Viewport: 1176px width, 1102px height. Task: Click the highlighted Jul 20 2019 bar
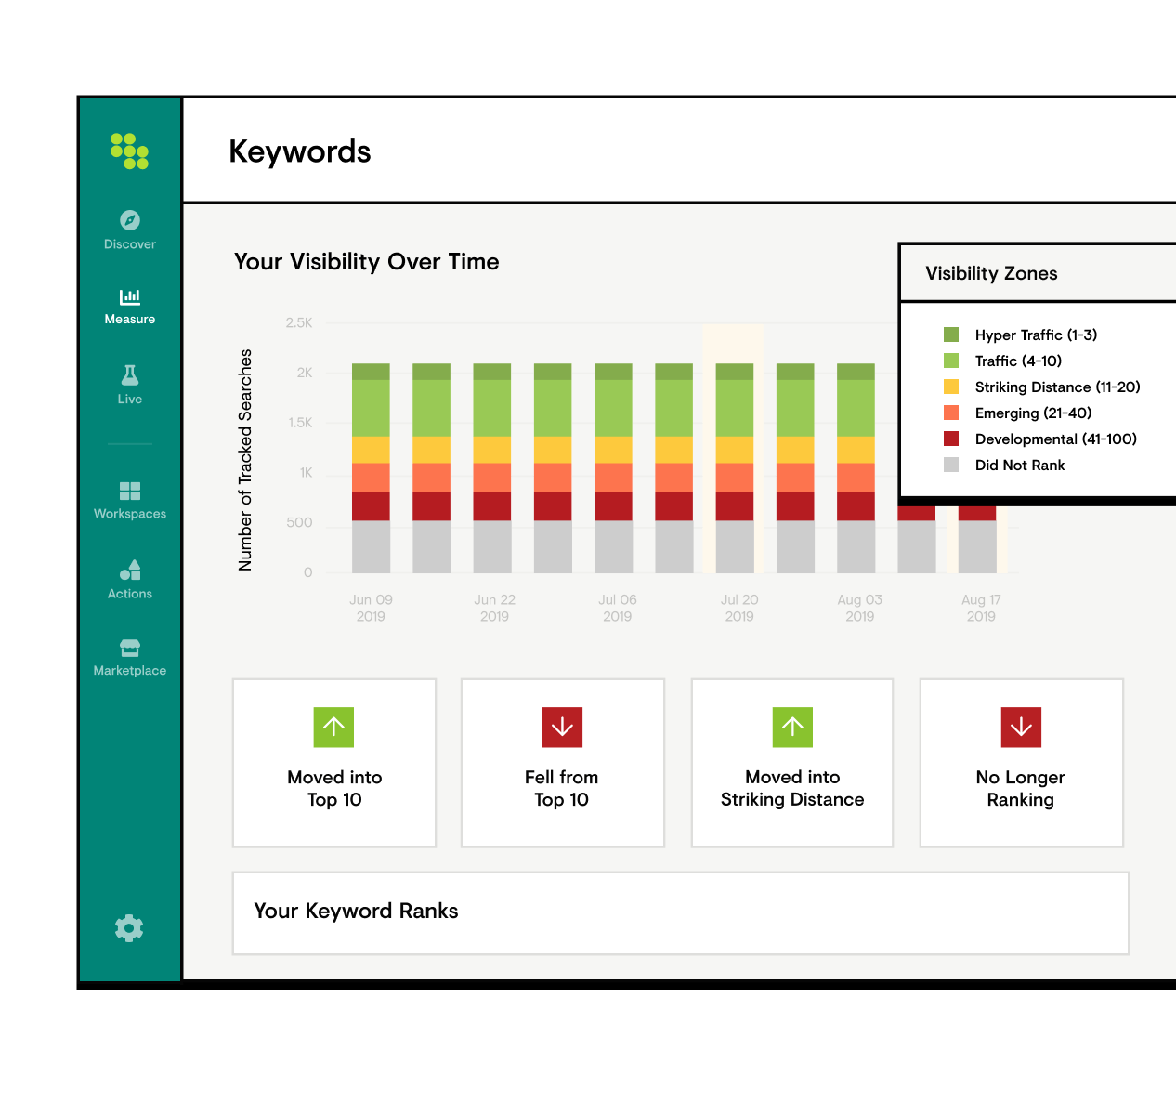click(735, 468)
